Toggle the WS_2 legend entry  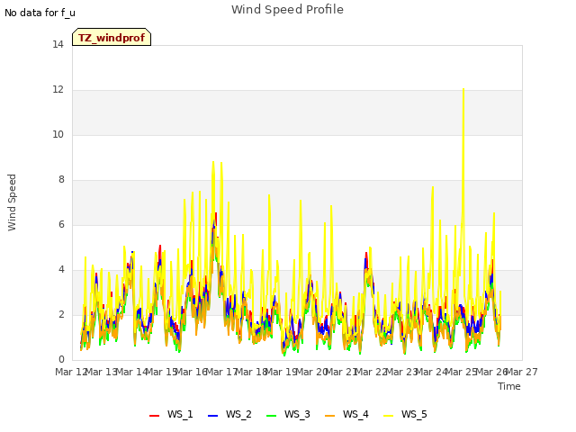pos(229,414)
